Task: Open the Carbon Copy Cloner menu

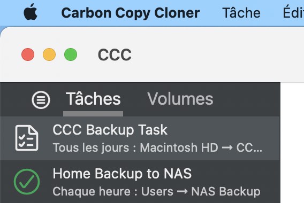Action: [x=131, y=13]
